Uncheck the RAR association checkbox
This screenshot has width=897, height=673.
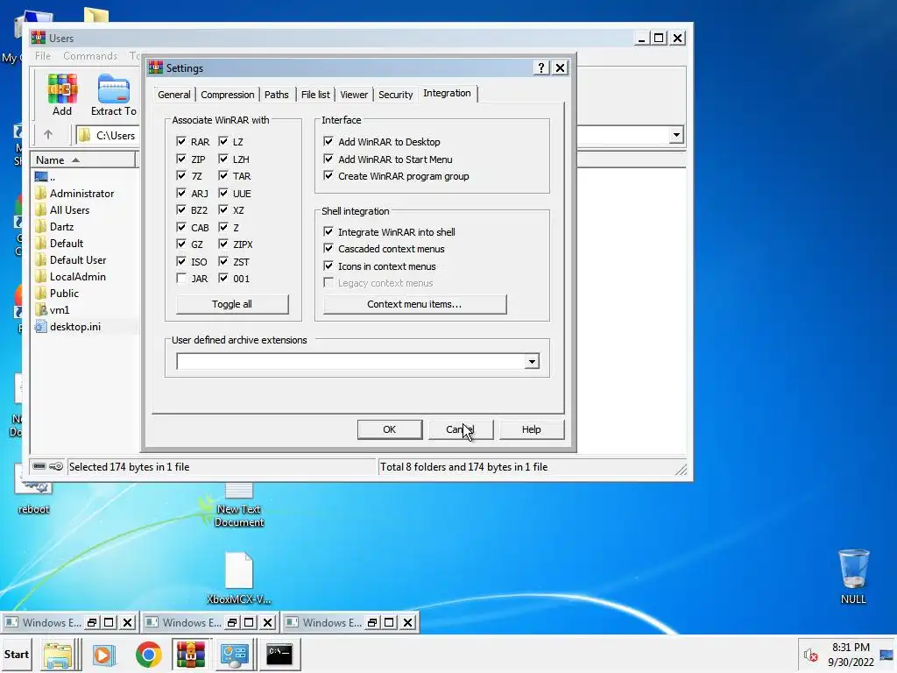point(181,141)
